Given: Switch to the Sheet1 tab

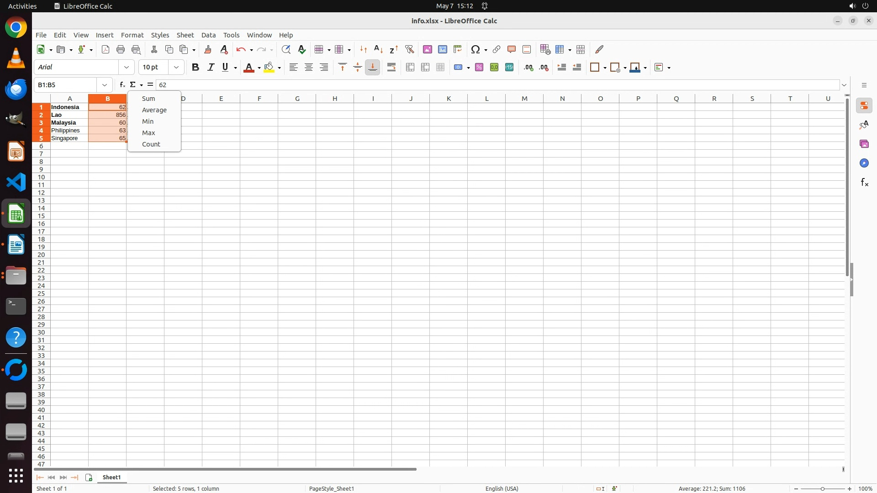Looking at the screenshot, I should point(111,477).
